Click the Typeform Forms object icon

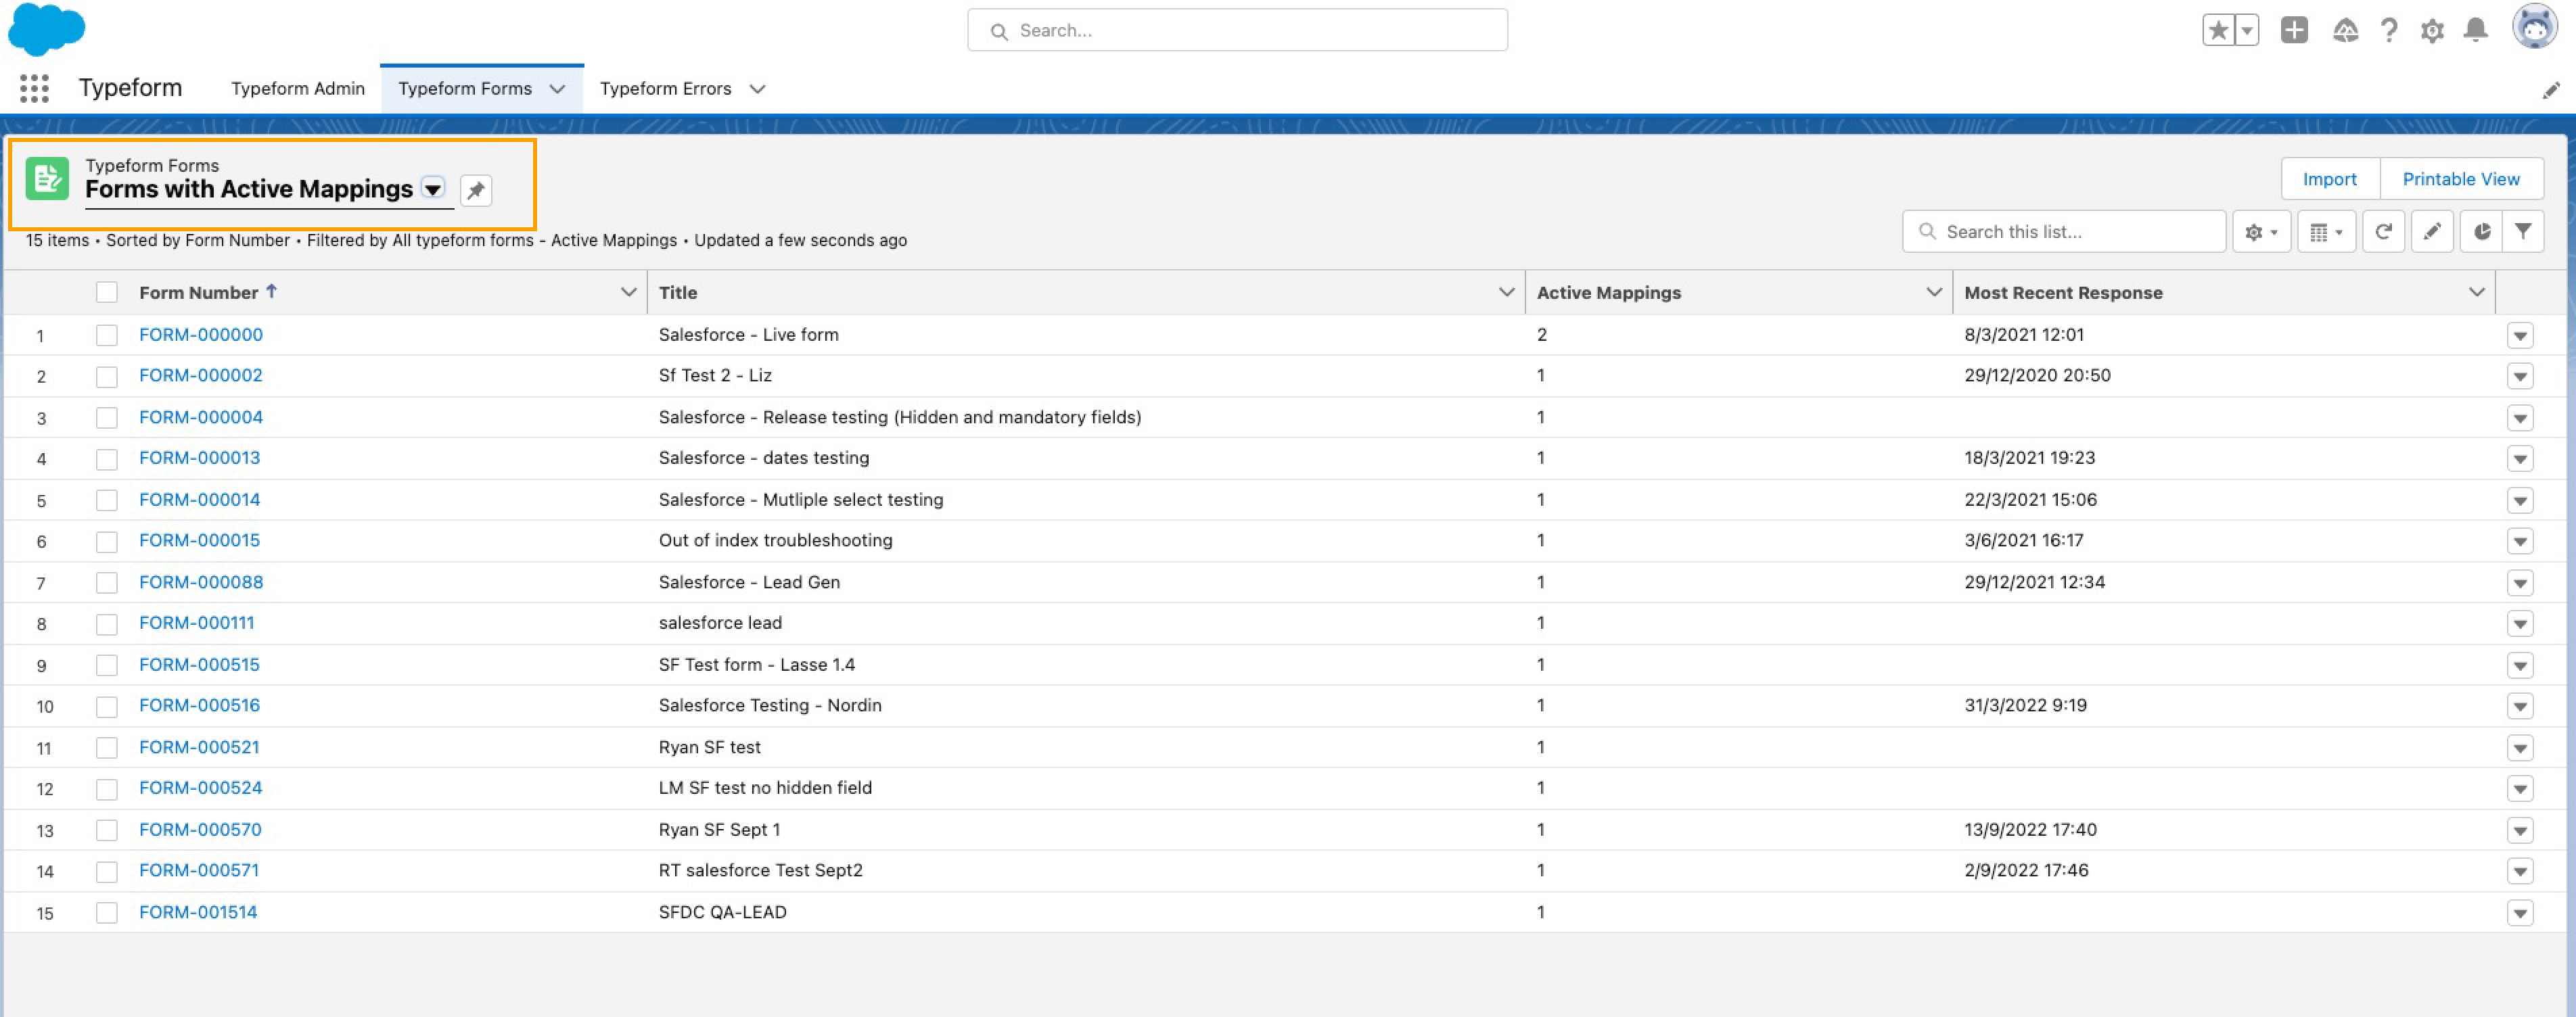click(47, 179)
